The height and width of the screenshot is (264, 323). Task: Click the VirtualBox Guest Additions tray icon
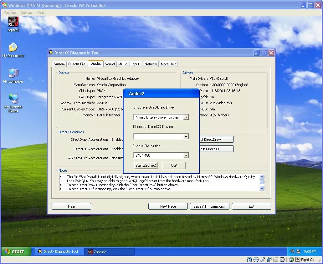(298, 251)
